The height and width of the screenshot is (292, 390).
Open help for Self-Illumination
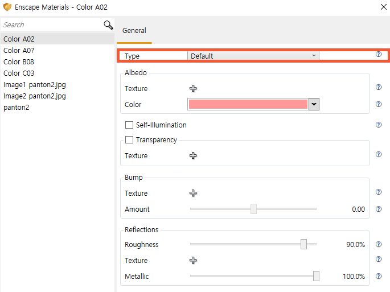click(379, 125)
